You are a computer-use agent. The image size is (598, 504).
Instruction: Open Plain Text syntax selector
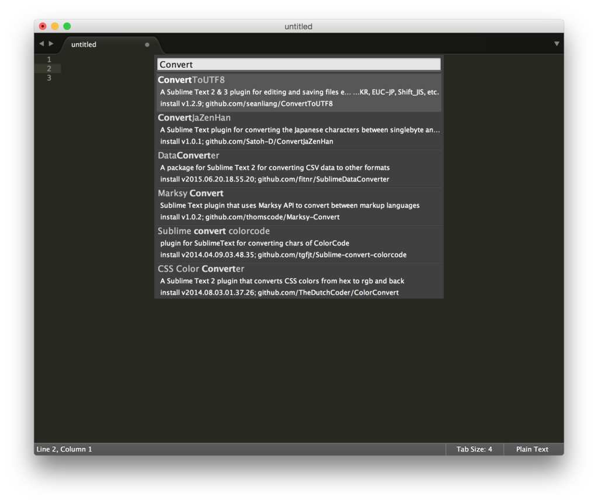pyautogui.click(x=533, y=449)
